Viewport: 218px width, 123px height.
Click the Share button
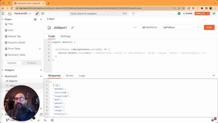point(188,13)
